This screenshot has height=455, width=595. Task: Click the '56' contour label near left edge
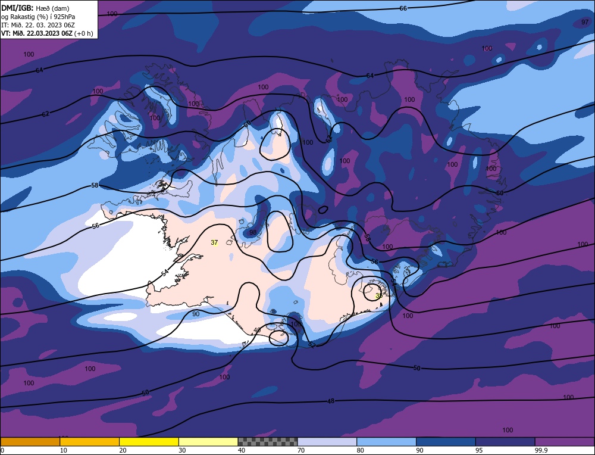click(x=96, y=226)
